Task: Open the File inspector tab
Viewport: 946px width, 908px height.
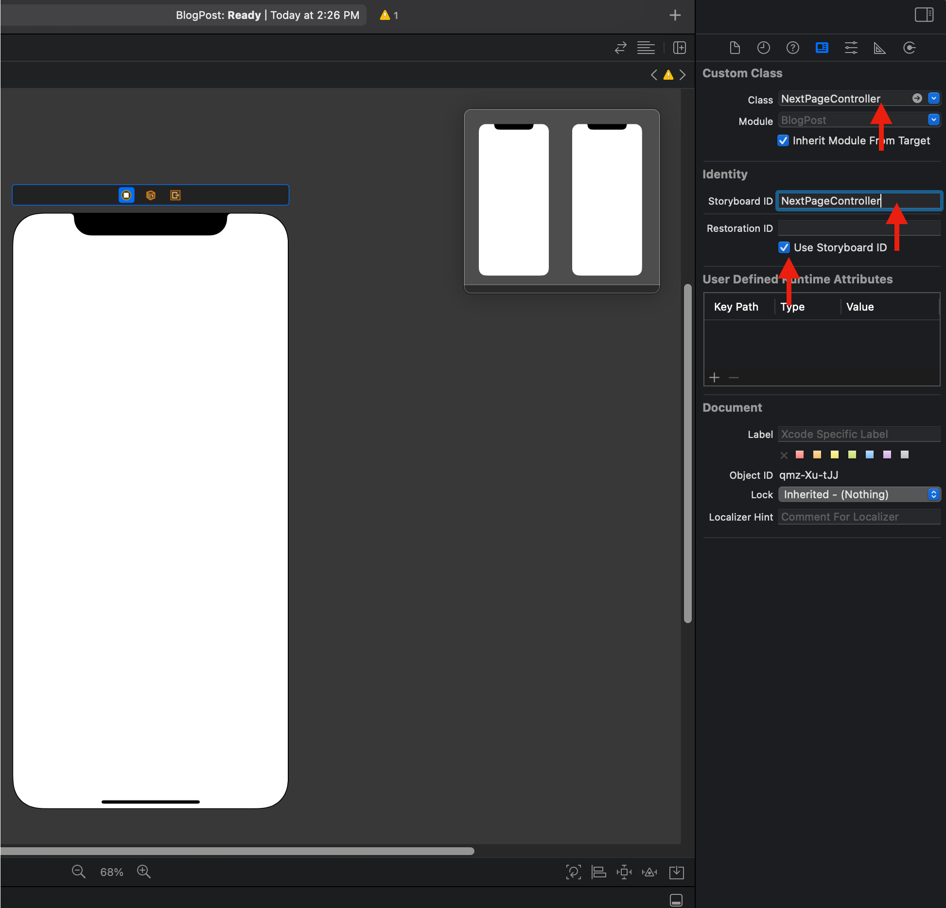Action: [x=735, y=48]
